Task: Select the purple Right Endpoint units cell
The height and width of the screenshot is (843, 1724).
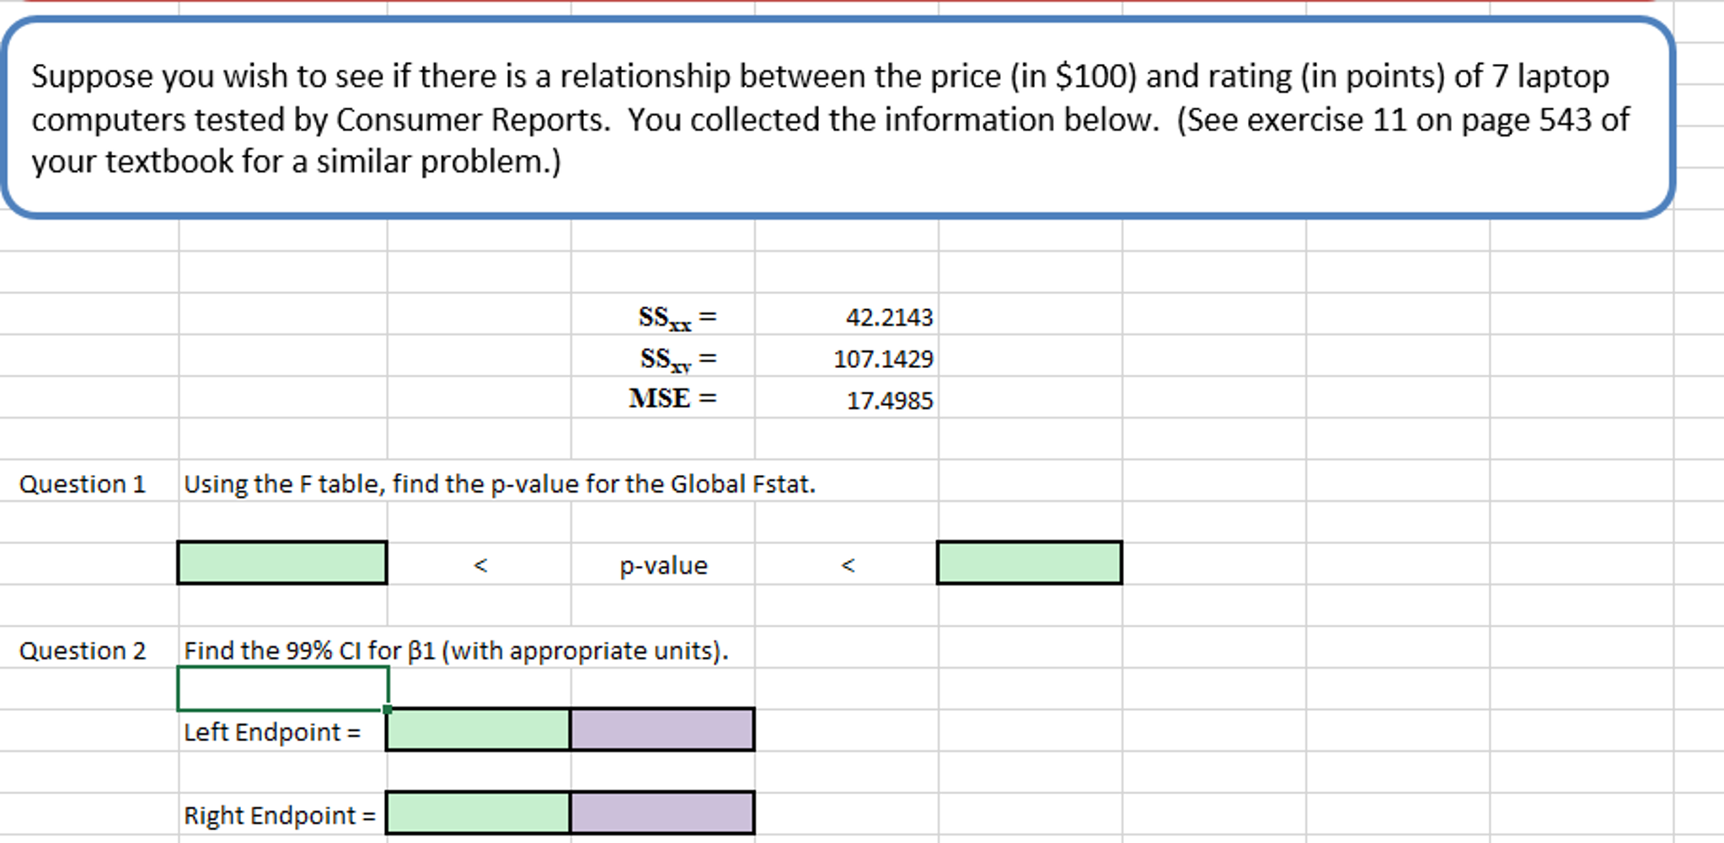Action: pyautogui.click(x=662, y=813)
